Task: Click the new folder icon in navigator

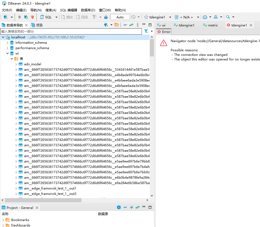Action: (117, 25)
